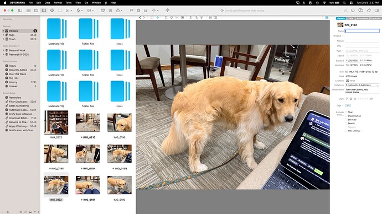The width and height of the screenshot is (382, 214).
Task: Enable the Chat exclusion checkbox
Action: point(346,112)
